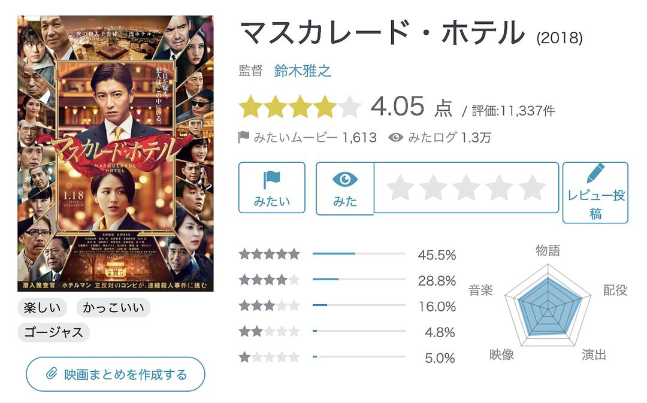The height and width of the screenshot is (403, 647).
Task: Rate the movie one star
Action: [400, 188]
